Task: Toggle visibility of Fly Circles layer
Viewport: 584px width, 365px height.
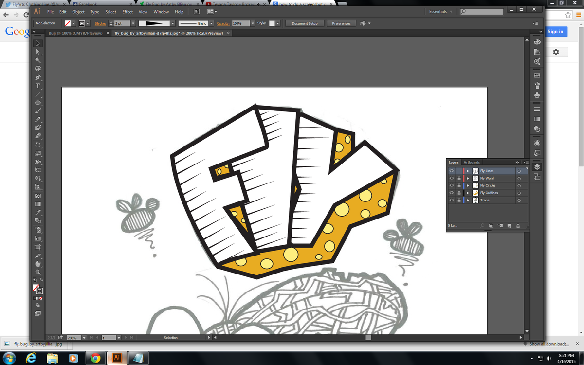Action: pyautogui.click(x=452, y=186)
